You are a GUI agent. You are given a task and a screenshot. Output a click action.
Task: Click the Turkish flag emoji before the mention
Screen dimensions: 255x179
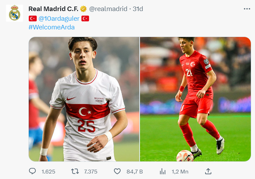click(33, 18)
